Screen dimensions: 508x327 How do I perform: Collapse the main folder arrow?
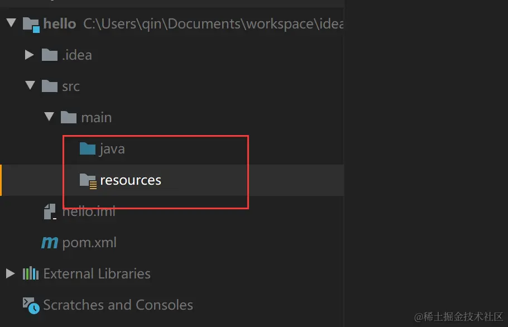pos(49,117)
